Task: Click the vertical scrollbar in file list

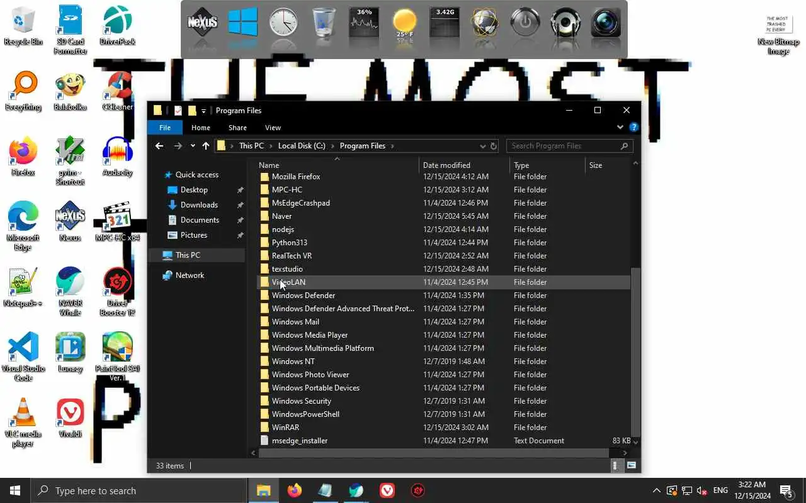Action: [x=635, y=352]
